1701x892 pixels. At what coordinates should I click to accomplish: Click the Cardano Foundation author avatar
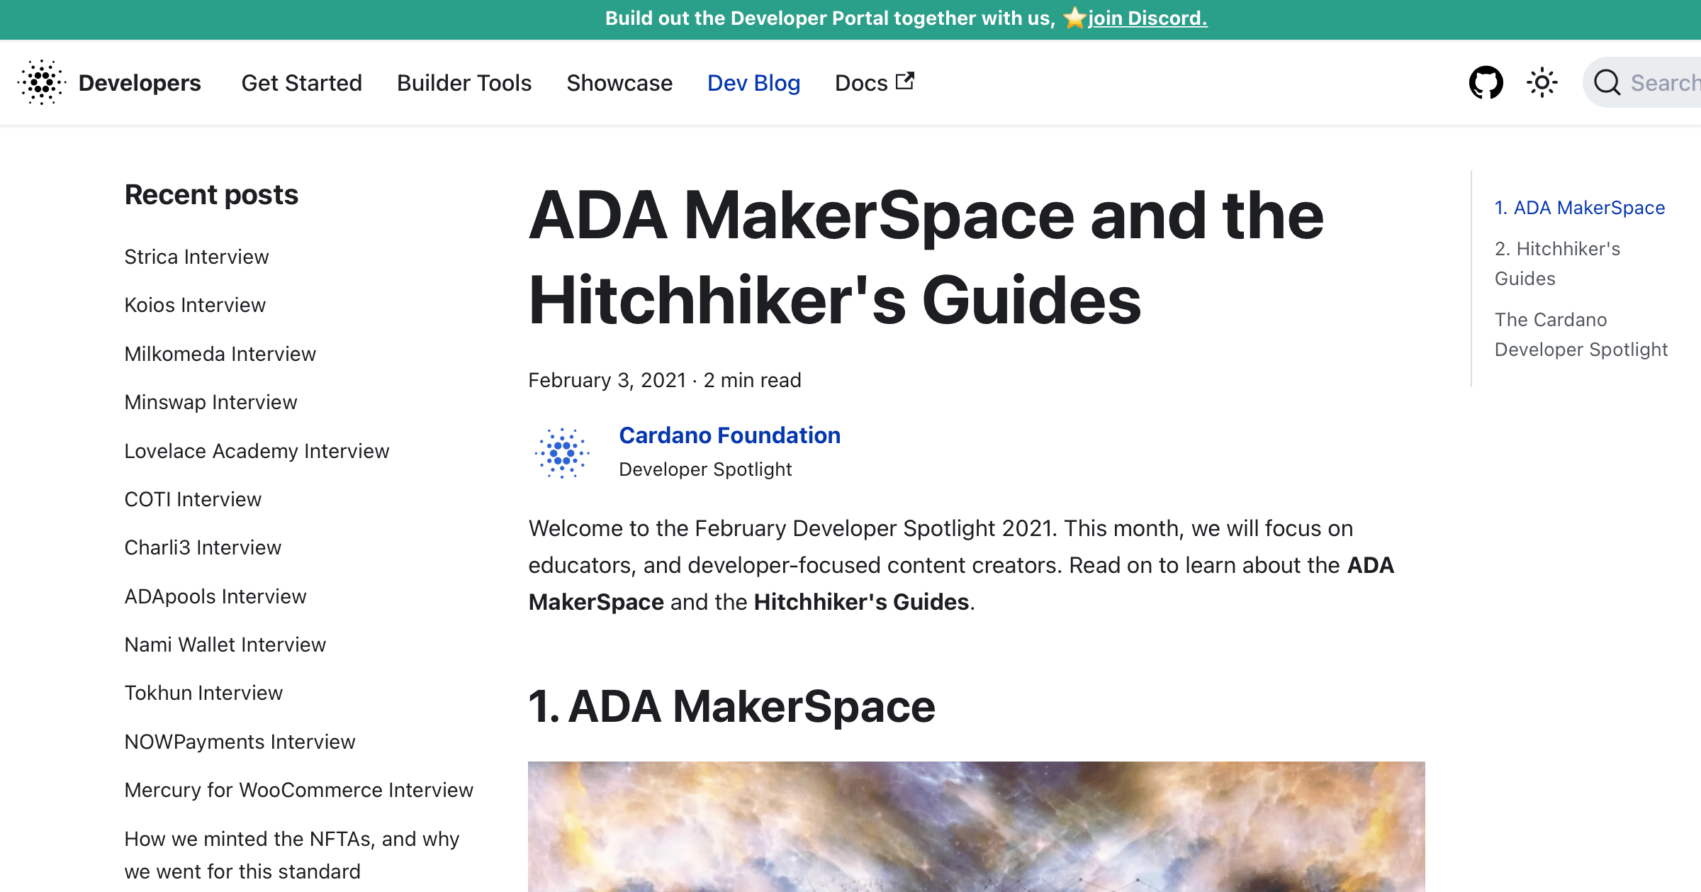[x=562, y=452]
